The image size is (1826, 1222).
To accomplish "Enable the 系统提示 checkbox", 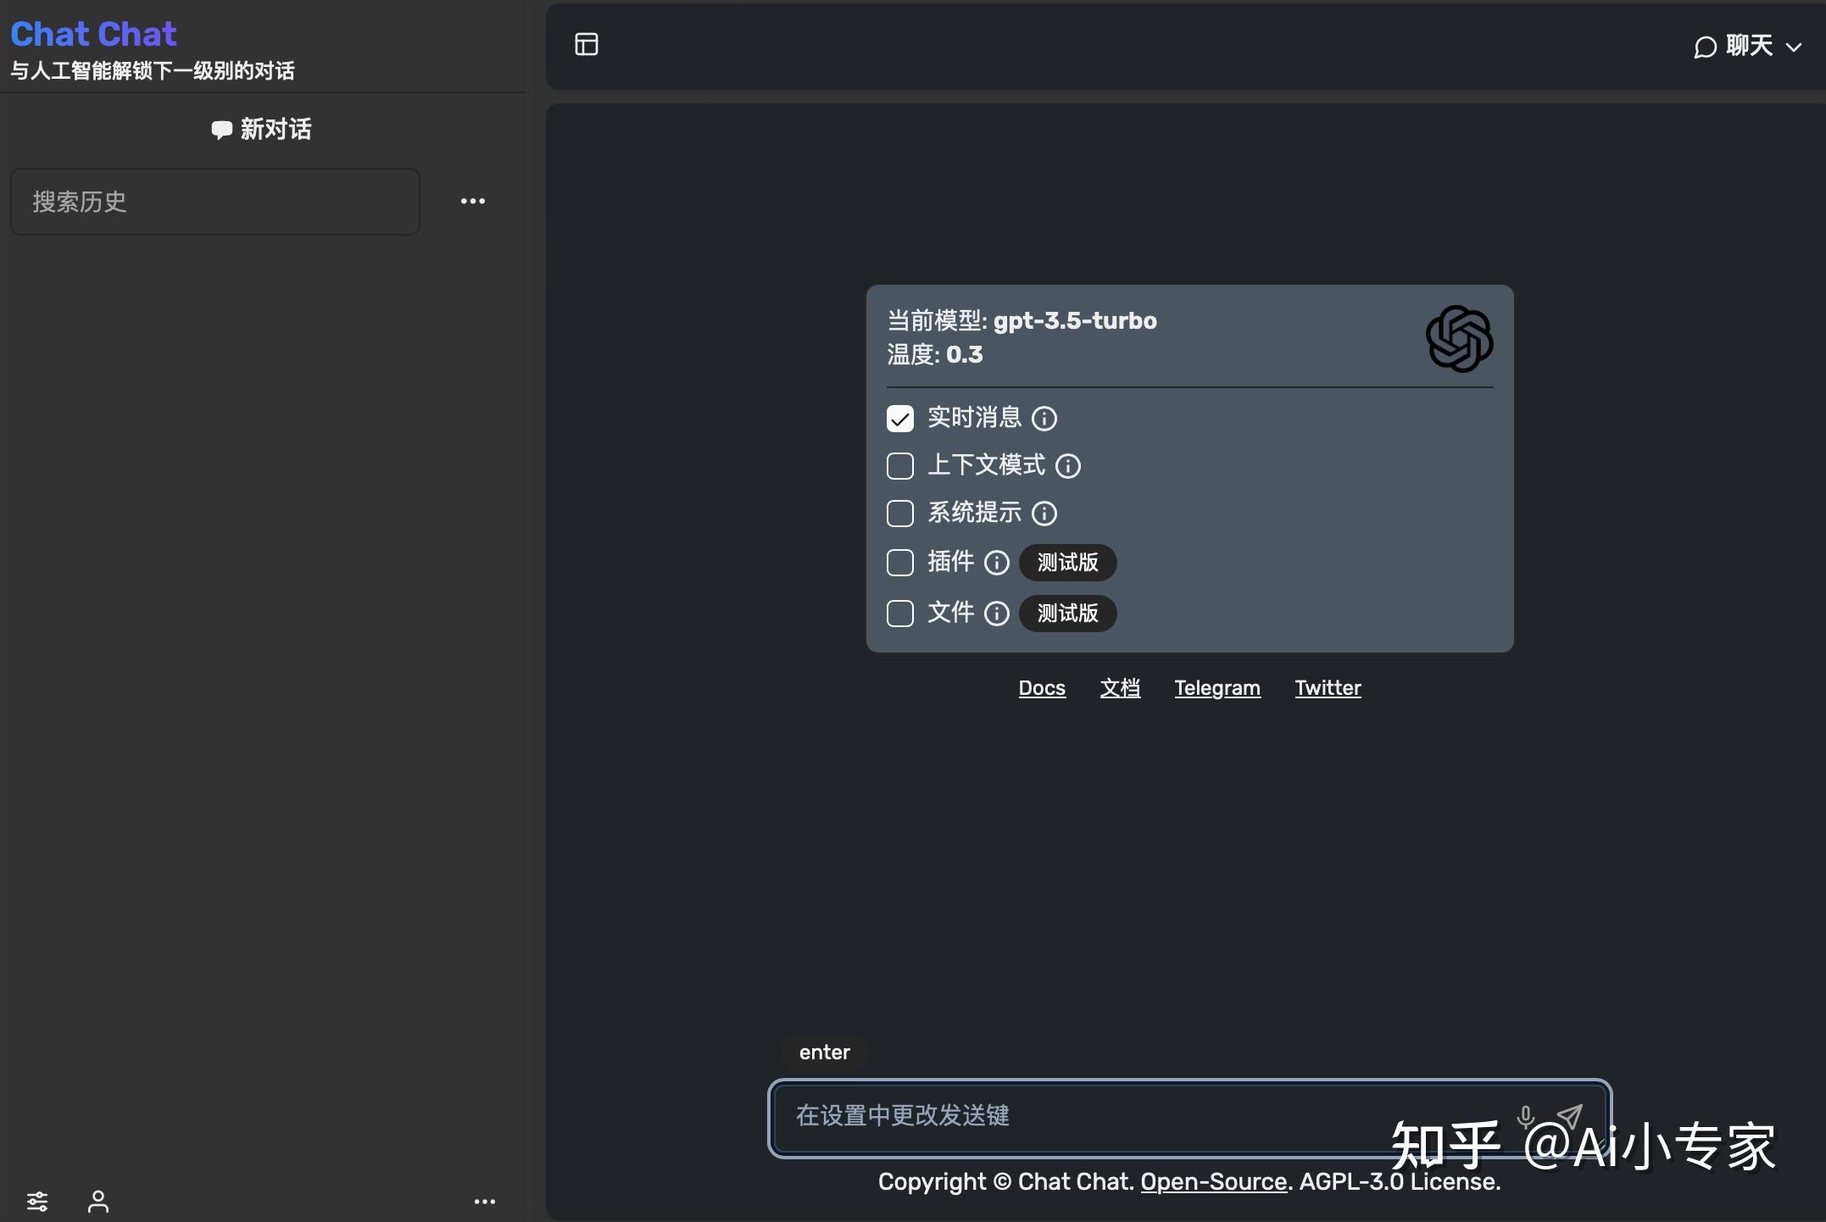I will point(900,513).
